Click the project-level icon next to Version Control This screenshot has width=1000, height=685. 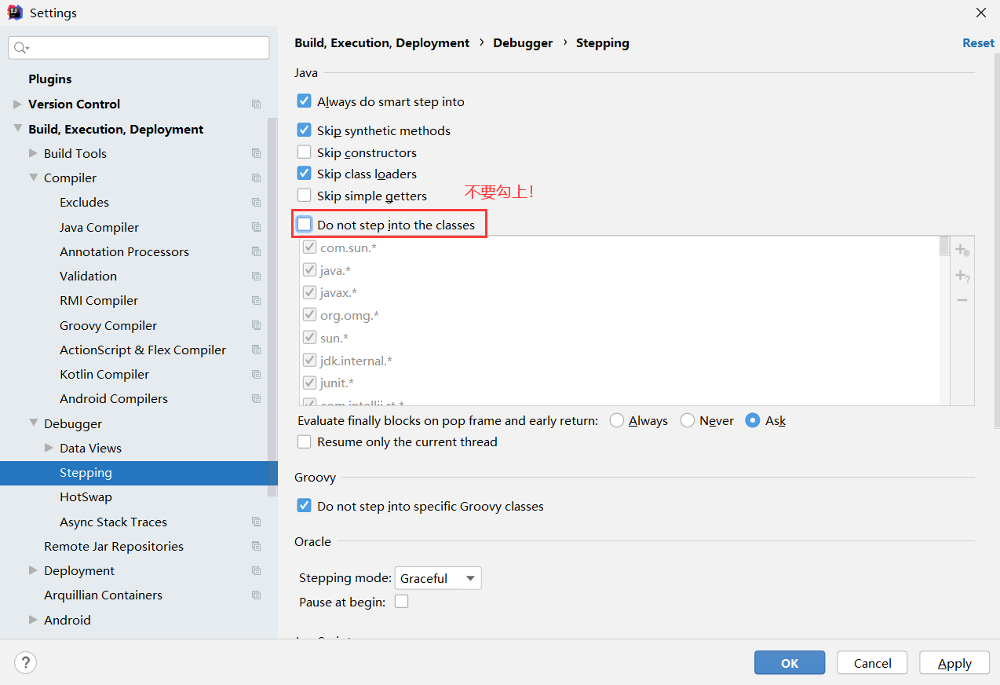[x=256, y=104]
